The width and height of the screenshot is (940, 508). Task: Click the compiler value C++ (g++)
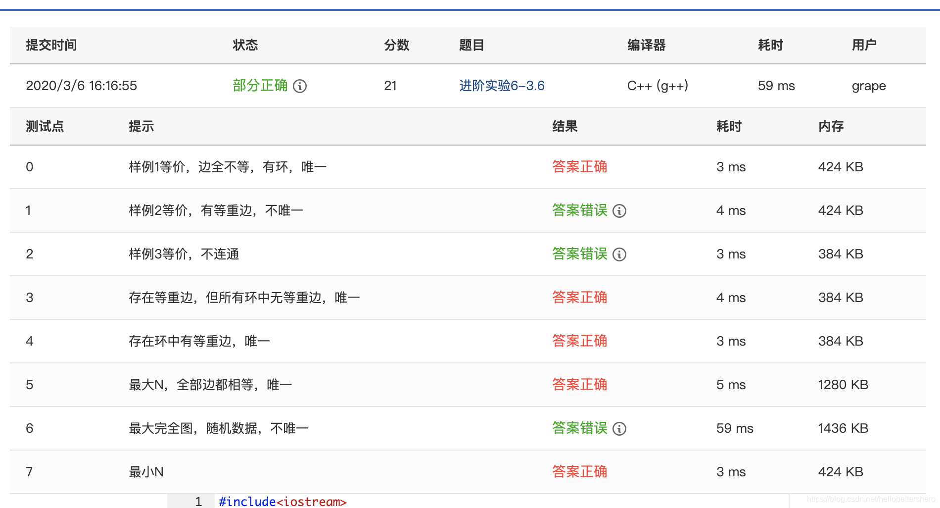pyautogui.click(x=658, y=86)
